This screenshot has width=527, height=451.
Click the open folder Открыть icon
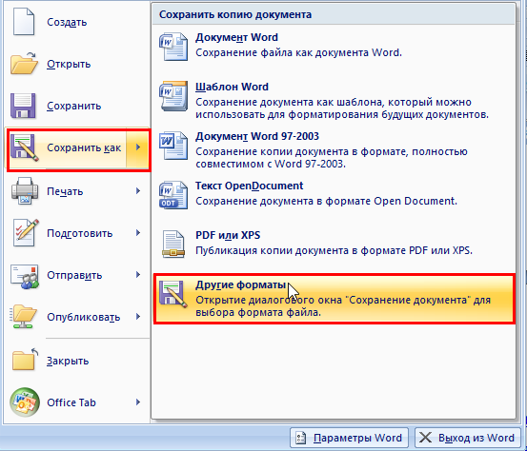point(24,63)
